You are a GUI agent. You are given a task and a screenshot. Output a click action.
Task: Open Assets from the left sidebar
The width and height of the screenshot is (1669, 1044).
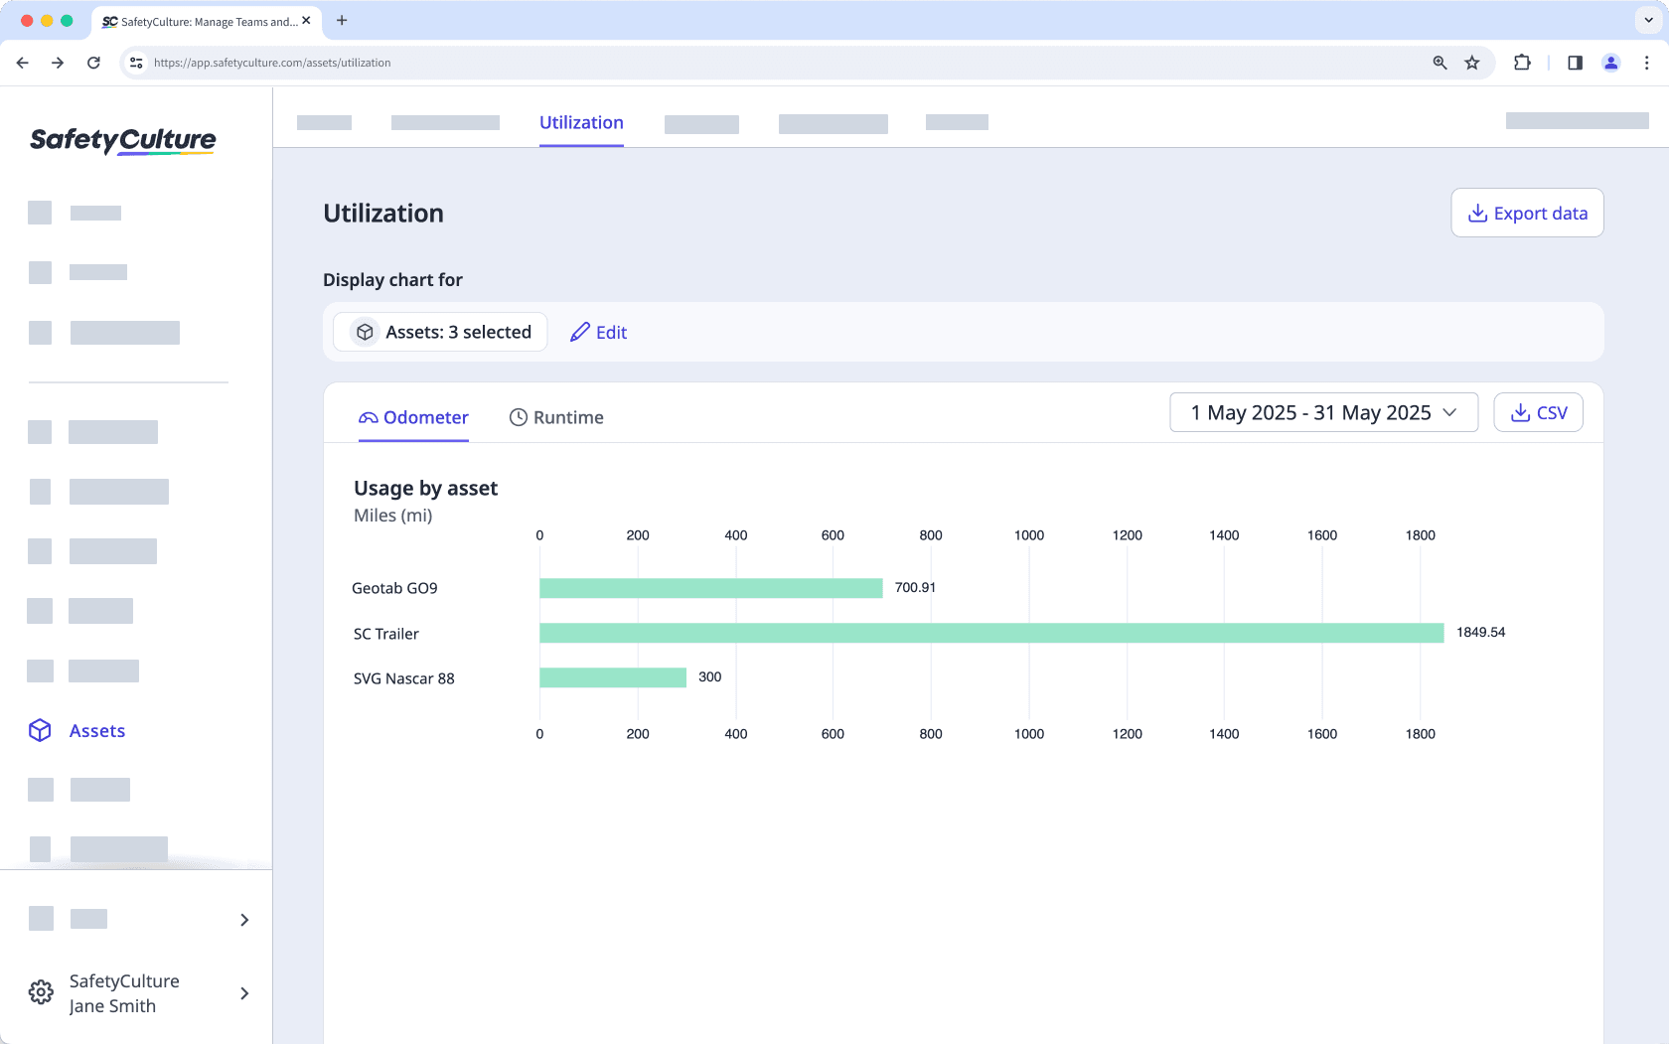tap(96, 730)
